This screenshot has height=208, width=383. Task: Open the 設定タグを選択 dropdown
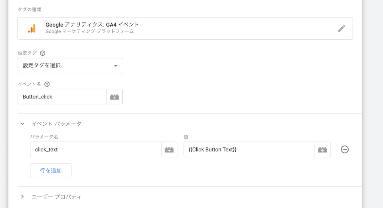coord(70,66)
